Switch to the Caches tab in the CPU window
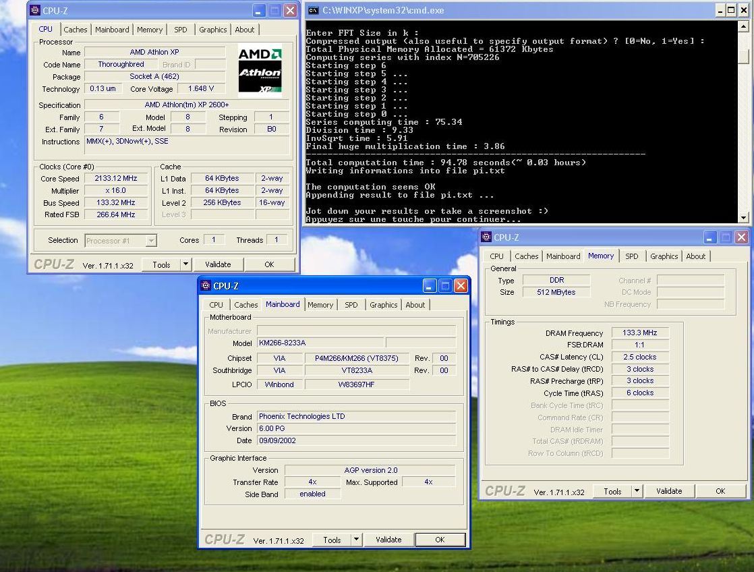This screenshot has height=572, width=754. [x=76, y=30]
